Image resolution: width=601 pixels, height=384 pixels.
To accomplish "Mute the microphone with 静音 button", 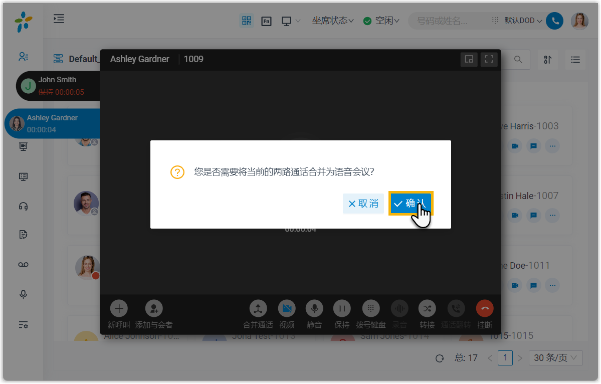I will pyautogui.click(x=314, y=308).
